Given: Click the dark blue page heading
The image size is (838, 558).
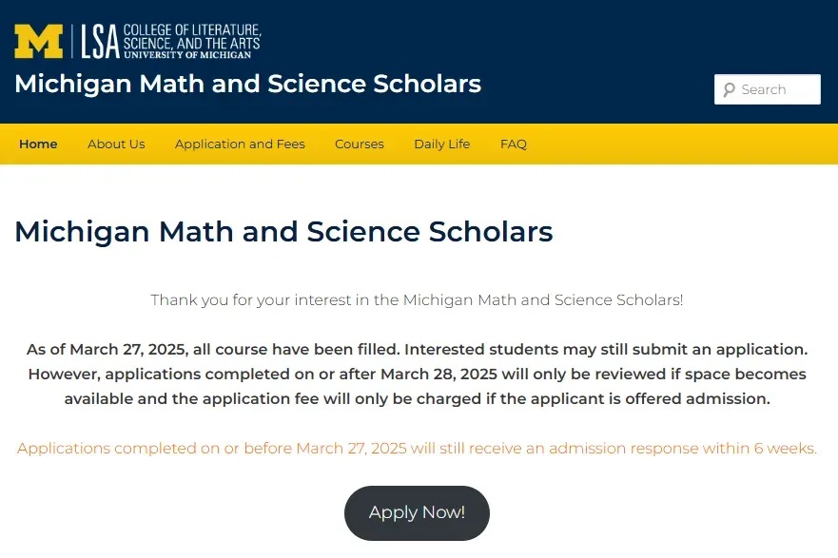Looking at the screenshot, I should coord(283,232).
